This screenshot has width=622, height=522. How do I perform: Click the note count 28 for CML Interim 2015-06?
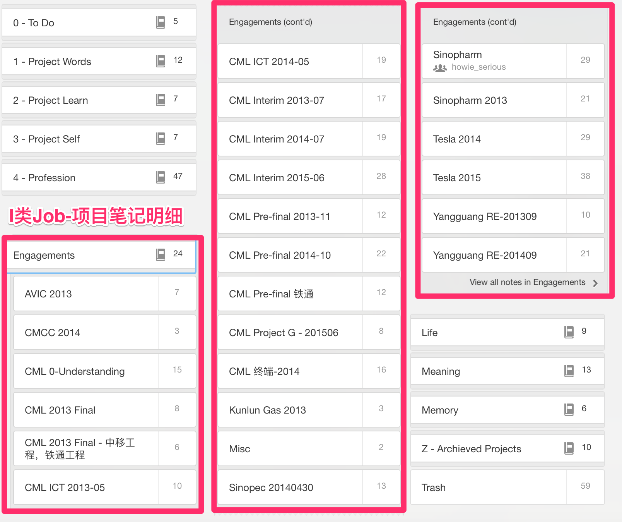[381, 176]
